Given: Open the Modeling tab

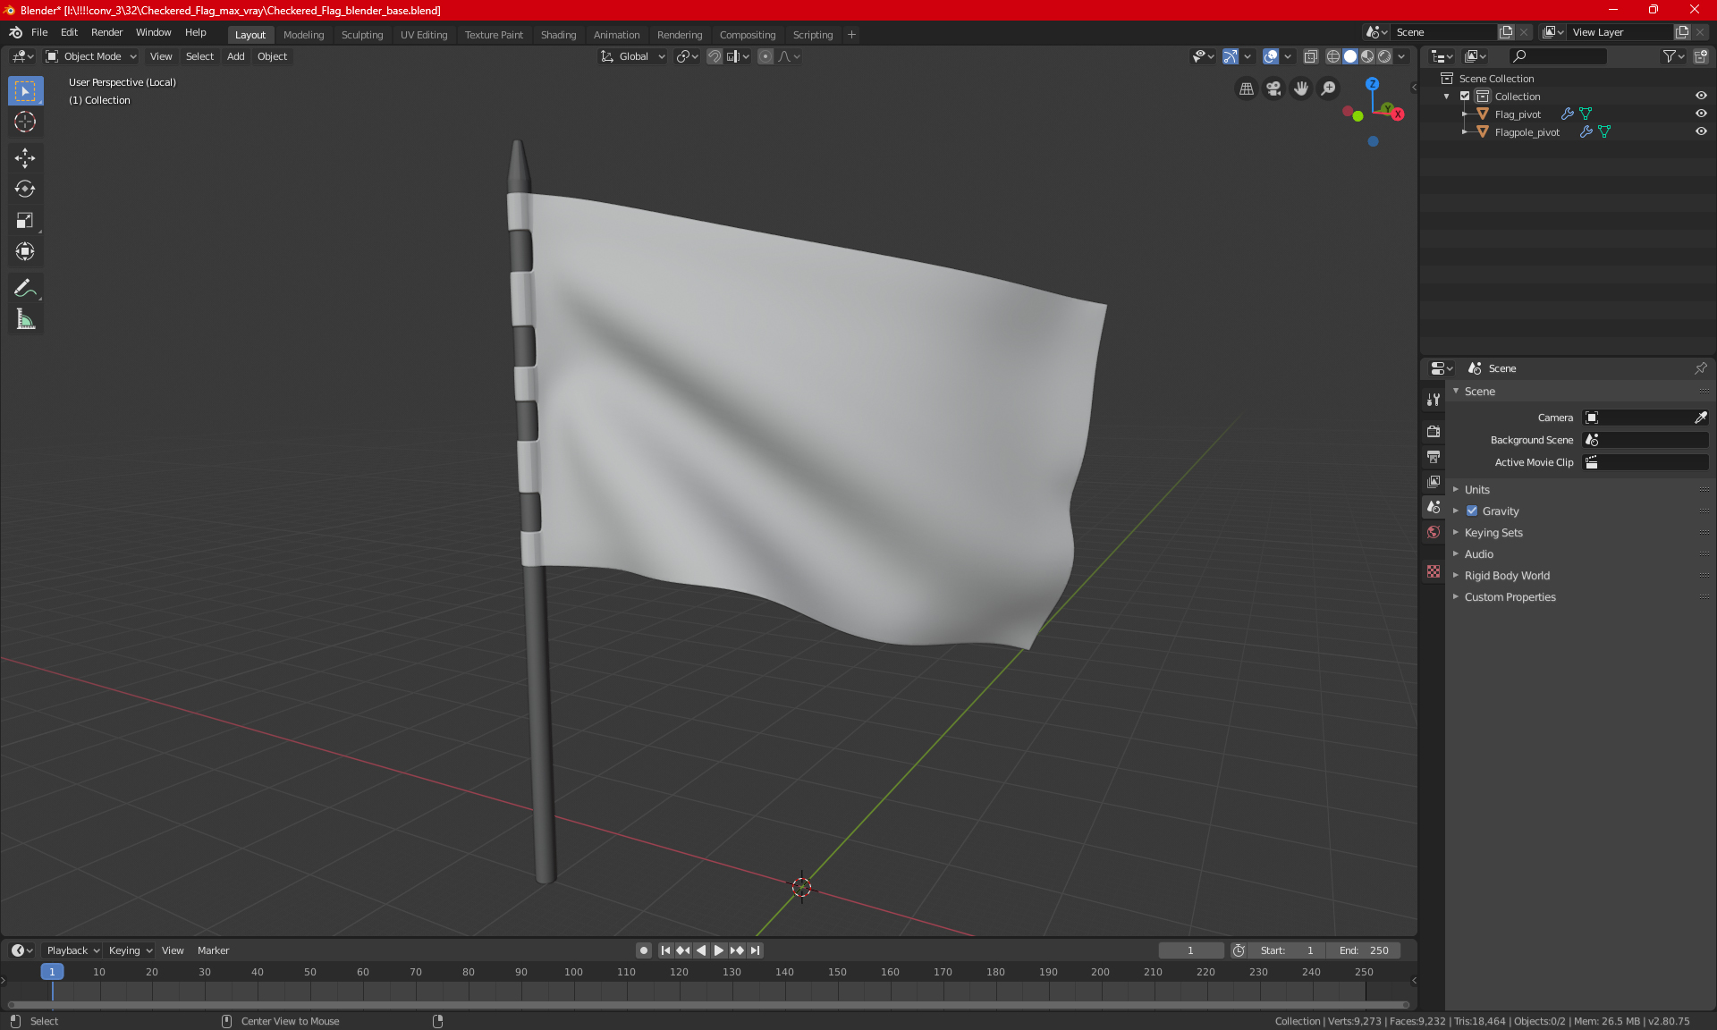Looking at the screenshot, I should pyautogui.click(x=303, y=33).
